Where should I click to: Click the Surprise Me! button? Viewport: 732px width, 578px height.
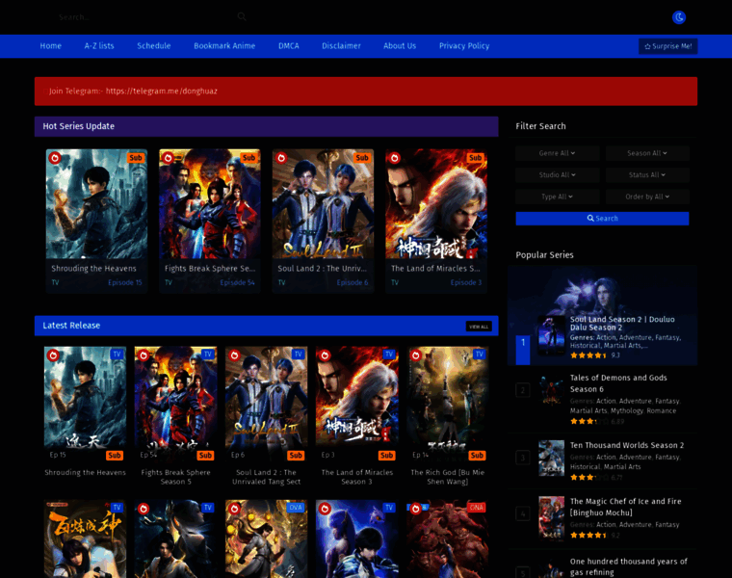pyautogui.click(x=668, y=46)
